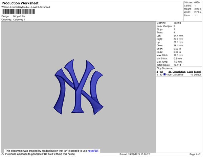Screen dimensions: 203x157
Task: Click the 'Dark Blue' description cell
Action: (x=178, y=75)
